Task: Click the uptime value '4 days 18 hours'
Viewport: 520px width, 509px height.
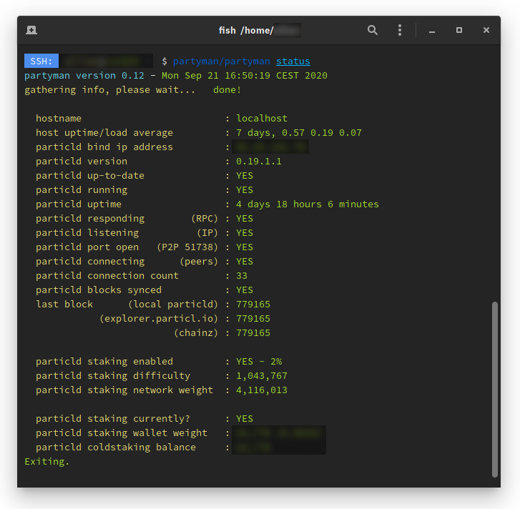Action: coord(279,204)
